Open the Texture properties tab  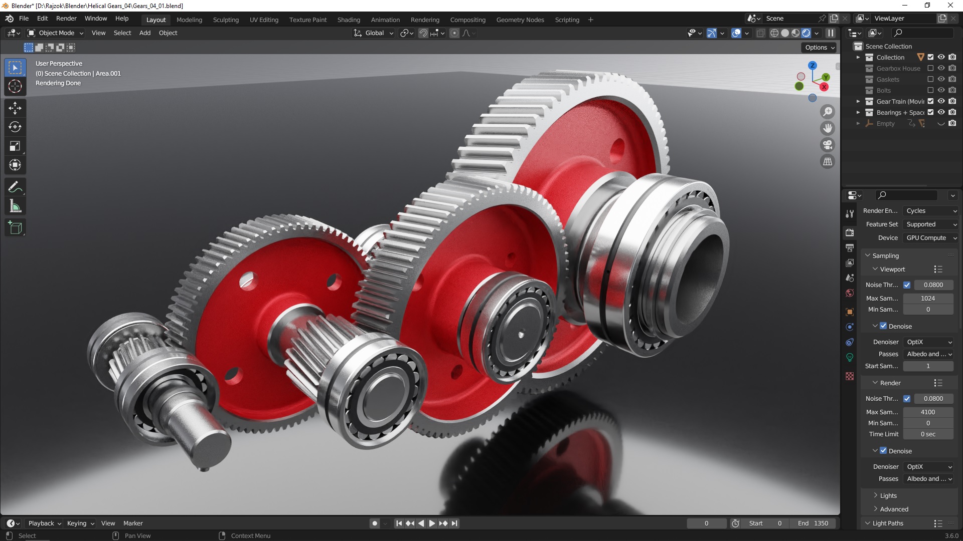tap(850, 376)
